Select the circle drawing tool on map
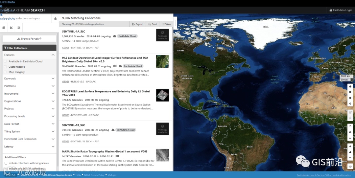The image size is (355, 178). 350,98
